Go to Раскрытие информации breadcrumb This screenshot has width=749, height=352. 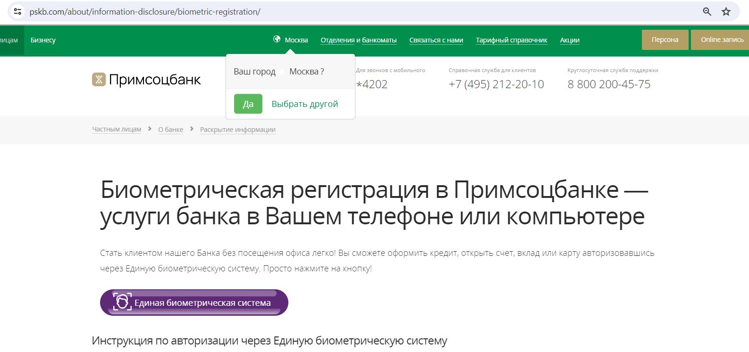tap(238, 130)
